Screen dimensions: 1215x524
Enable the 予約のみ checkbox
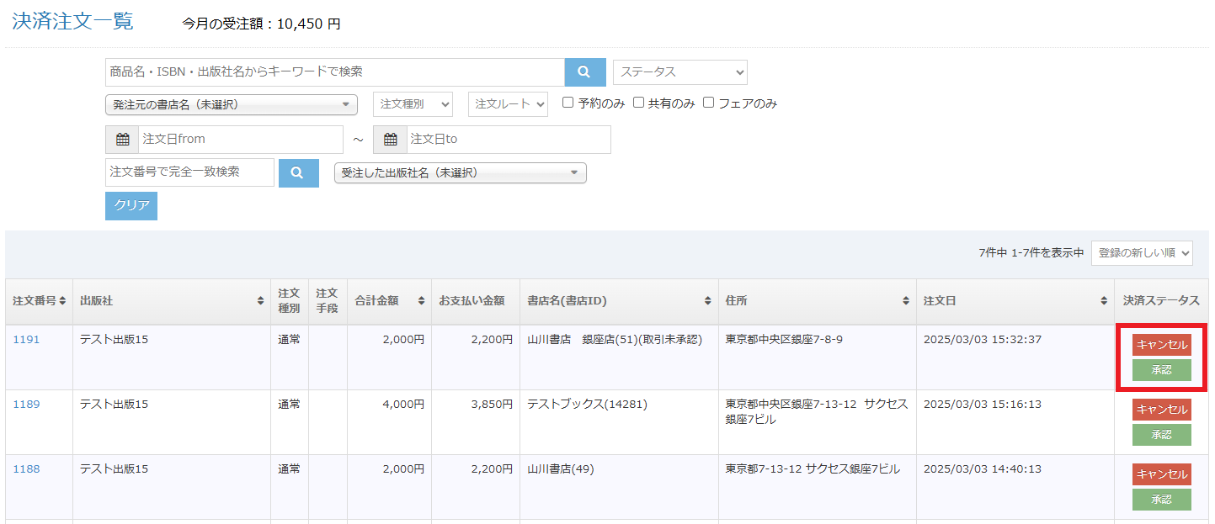(567, 103)
